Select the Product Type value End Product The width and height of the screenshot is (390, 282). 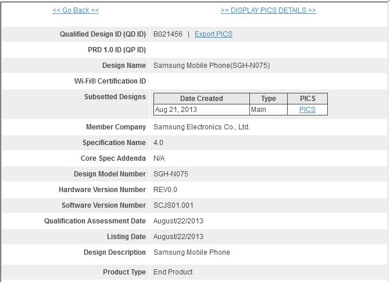coord(173,272)
